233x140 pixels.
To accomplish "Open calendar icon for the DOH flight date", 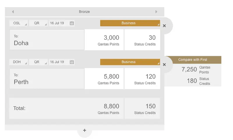I will tap(72, 62).
